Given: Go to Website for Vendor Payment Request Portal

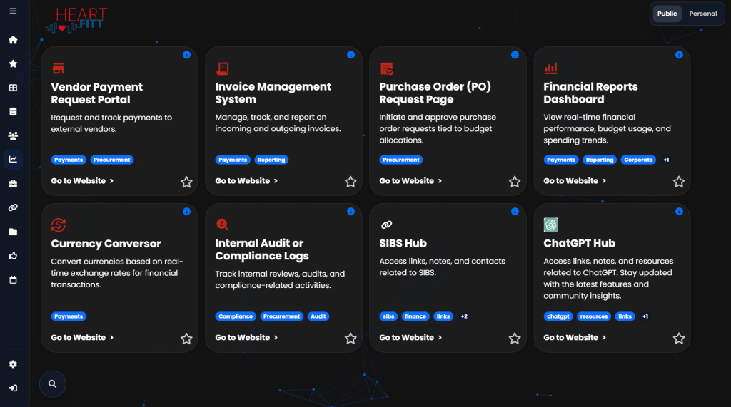Looking at the screenshot, I should (82, 180).
